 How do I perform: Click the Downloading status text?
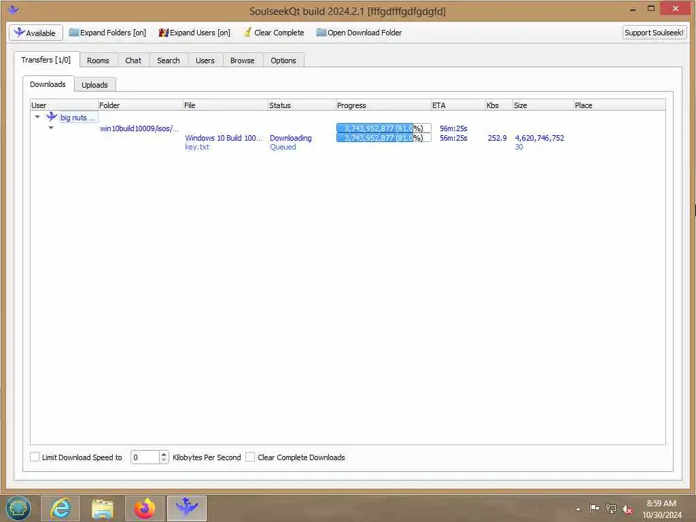pyautogui.click(x=291, y=138)
